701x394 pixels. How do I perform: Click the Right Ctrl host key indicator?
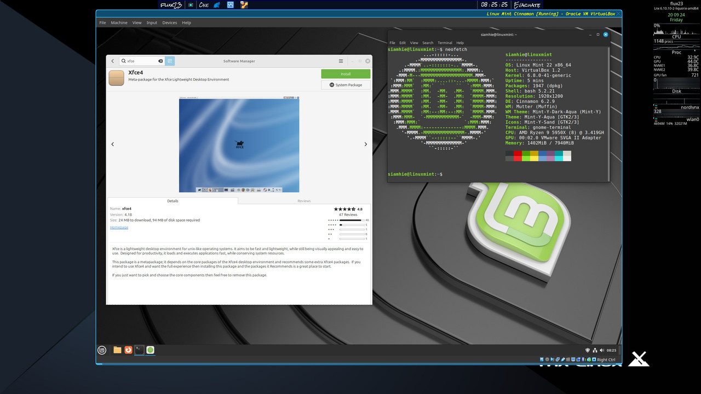click(x=606, y=360)
